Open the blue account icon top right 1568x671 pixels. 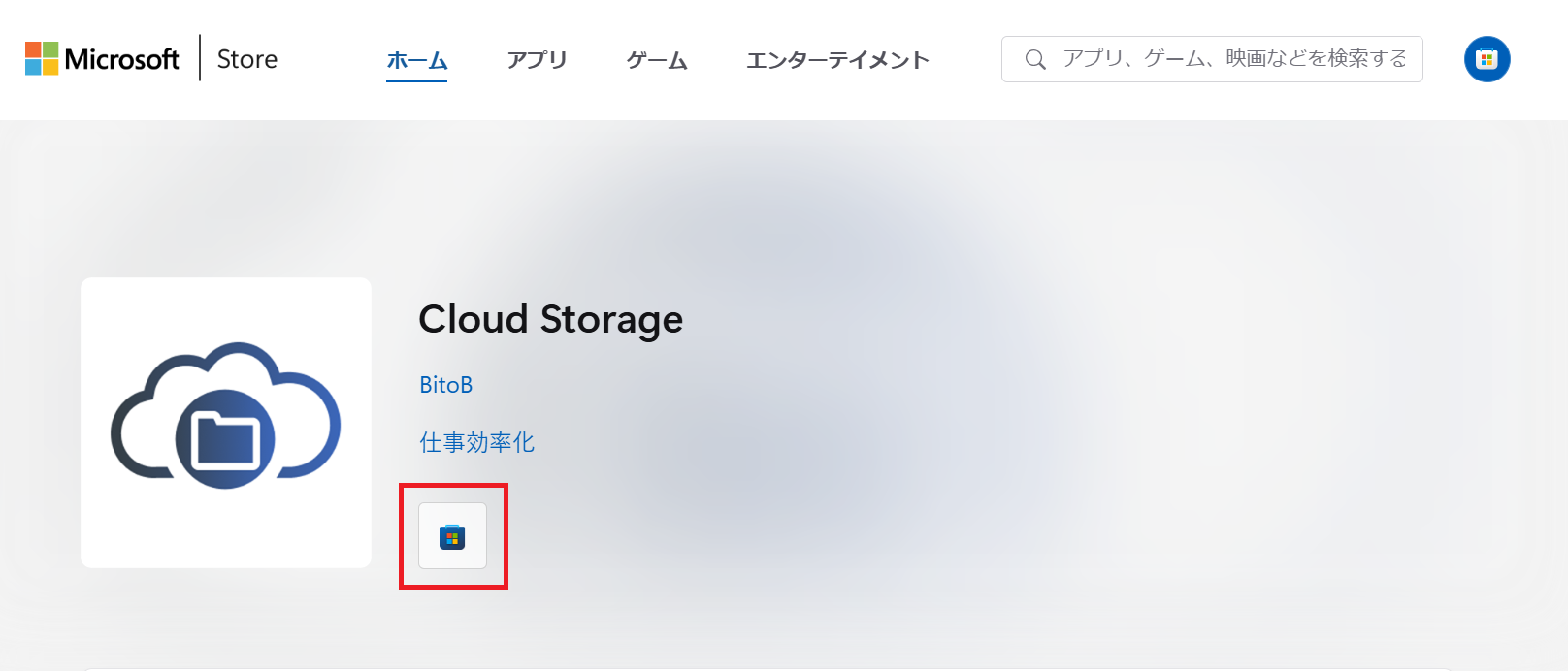1486,59
